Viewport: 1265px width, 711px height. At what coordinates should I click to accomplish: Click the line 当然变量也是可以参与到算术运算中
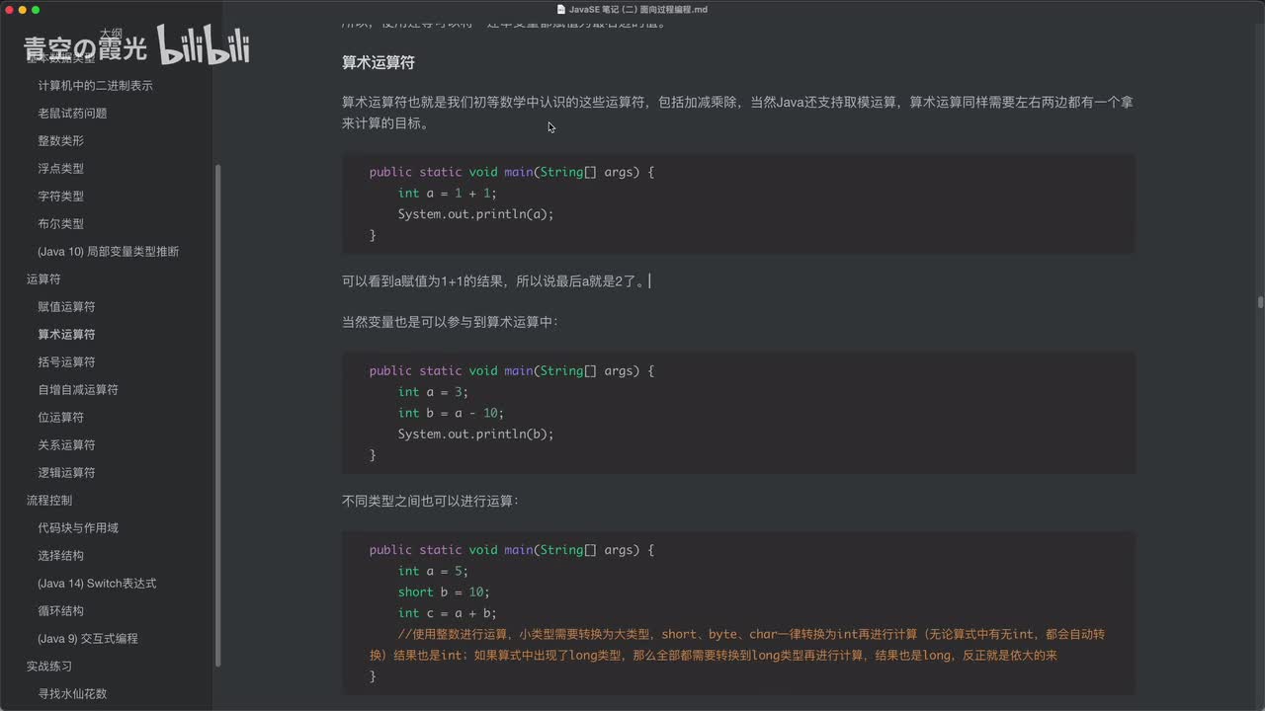(x=450, y=322)
